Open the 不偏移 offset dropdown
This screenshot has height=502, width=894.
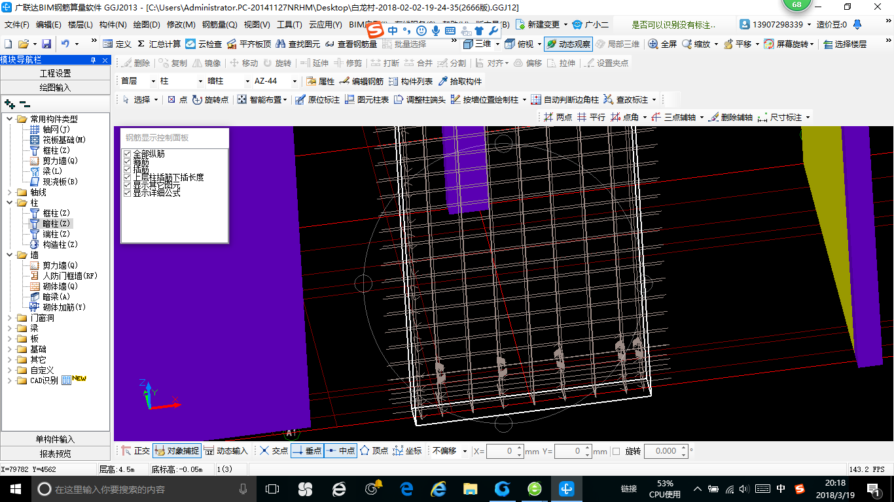[x=465, y=451]
